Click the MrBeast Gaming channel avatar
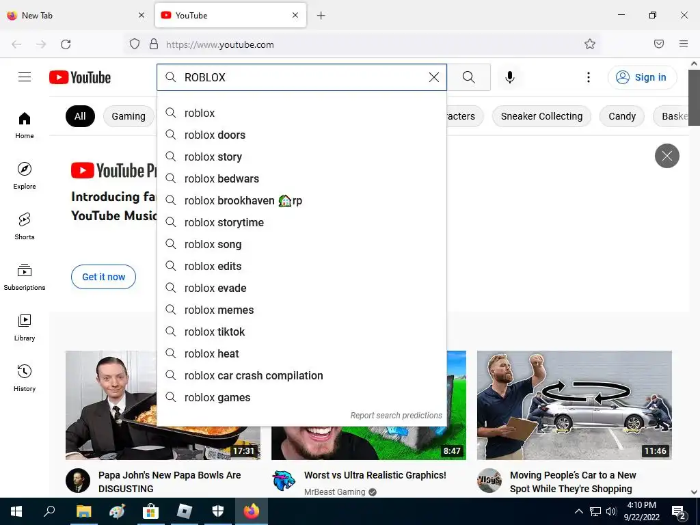The height and width of the screenshot is (525, 700). point(284,481)
